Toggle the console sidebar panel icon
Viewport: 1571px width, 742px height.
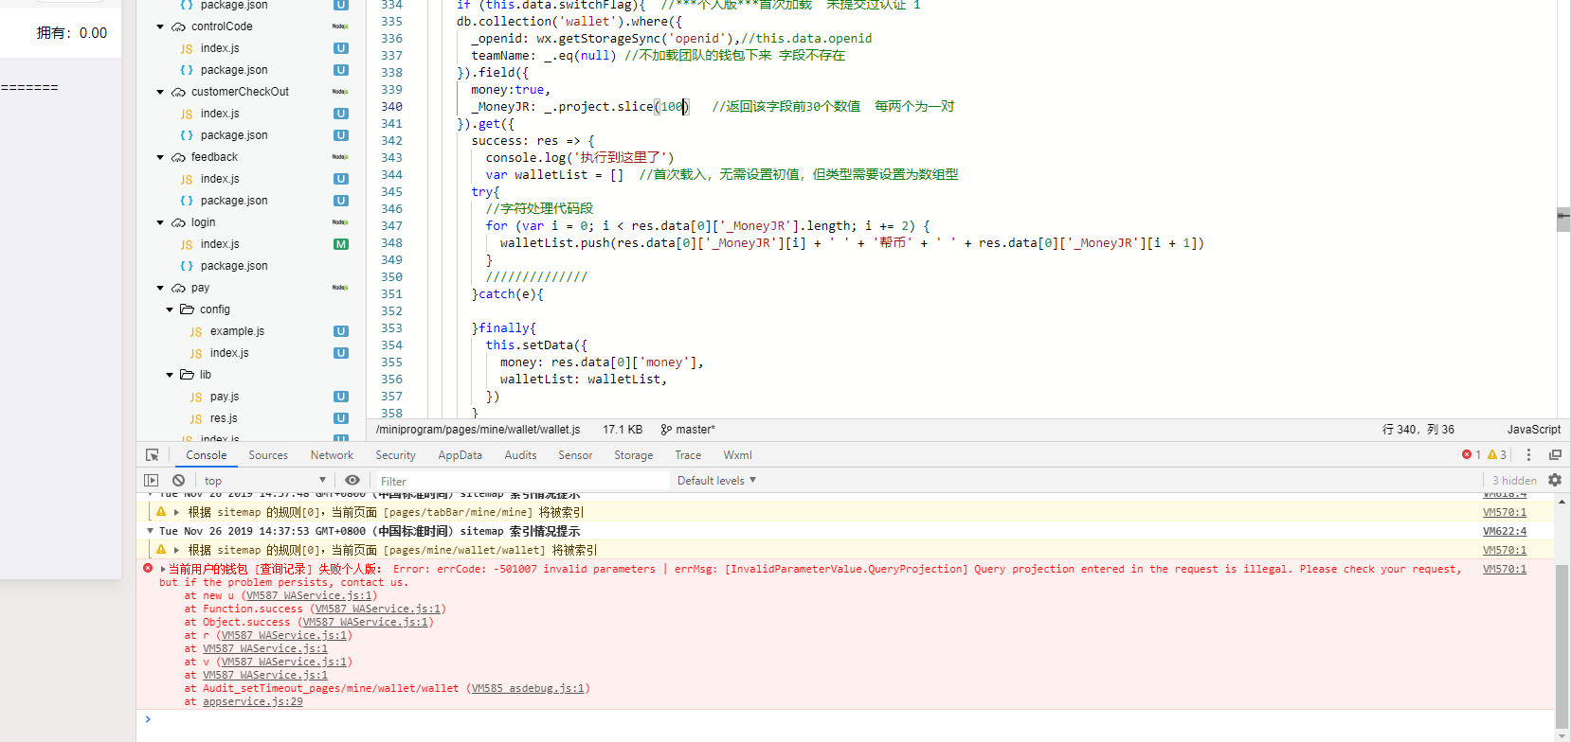point(152,481)
